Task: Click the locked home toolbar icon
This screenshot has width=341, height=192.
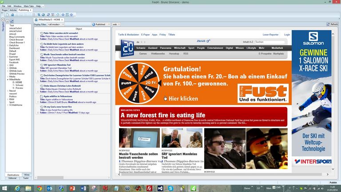Action: 12,15
